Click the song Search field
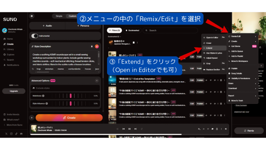The height and width of the screenshot is (149, 266). tap(170, 31)
